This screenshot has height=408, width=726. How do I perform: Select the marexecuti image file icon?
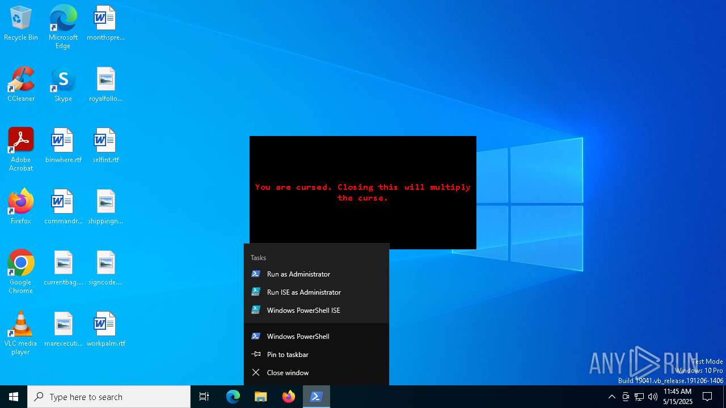[x=63, y=330]
